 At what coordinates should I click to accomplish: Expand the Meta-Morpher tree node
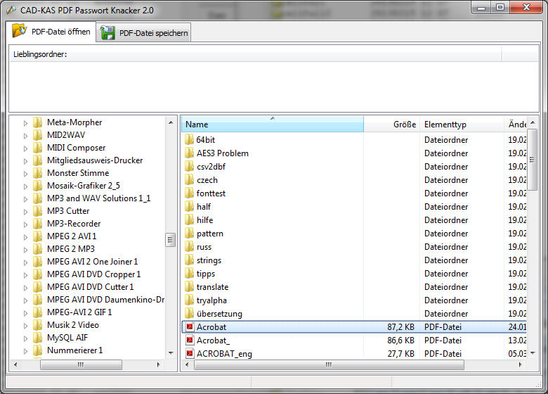(x=26, y=122)
